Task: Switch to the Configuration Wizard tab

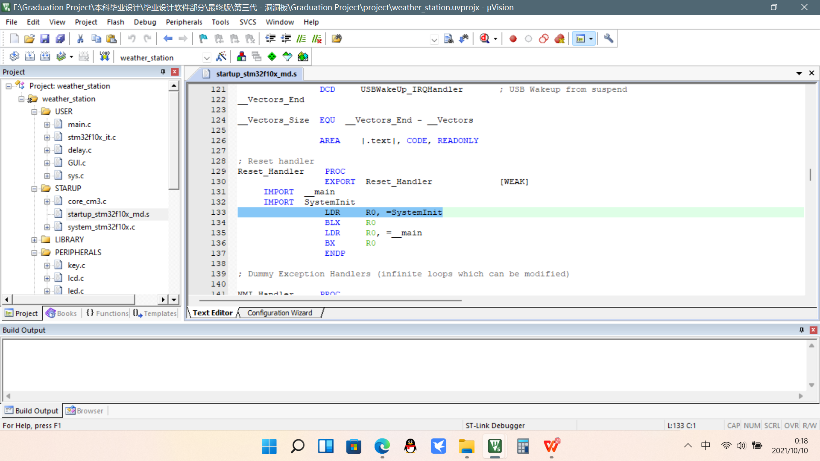Action: 280,313
